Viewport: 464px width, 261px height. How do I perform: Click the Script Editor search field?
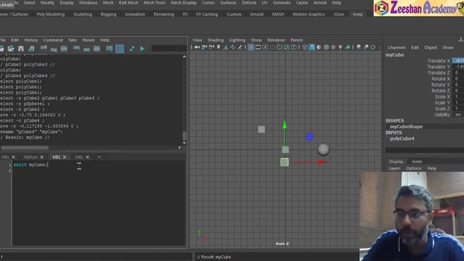click(169, 49)
